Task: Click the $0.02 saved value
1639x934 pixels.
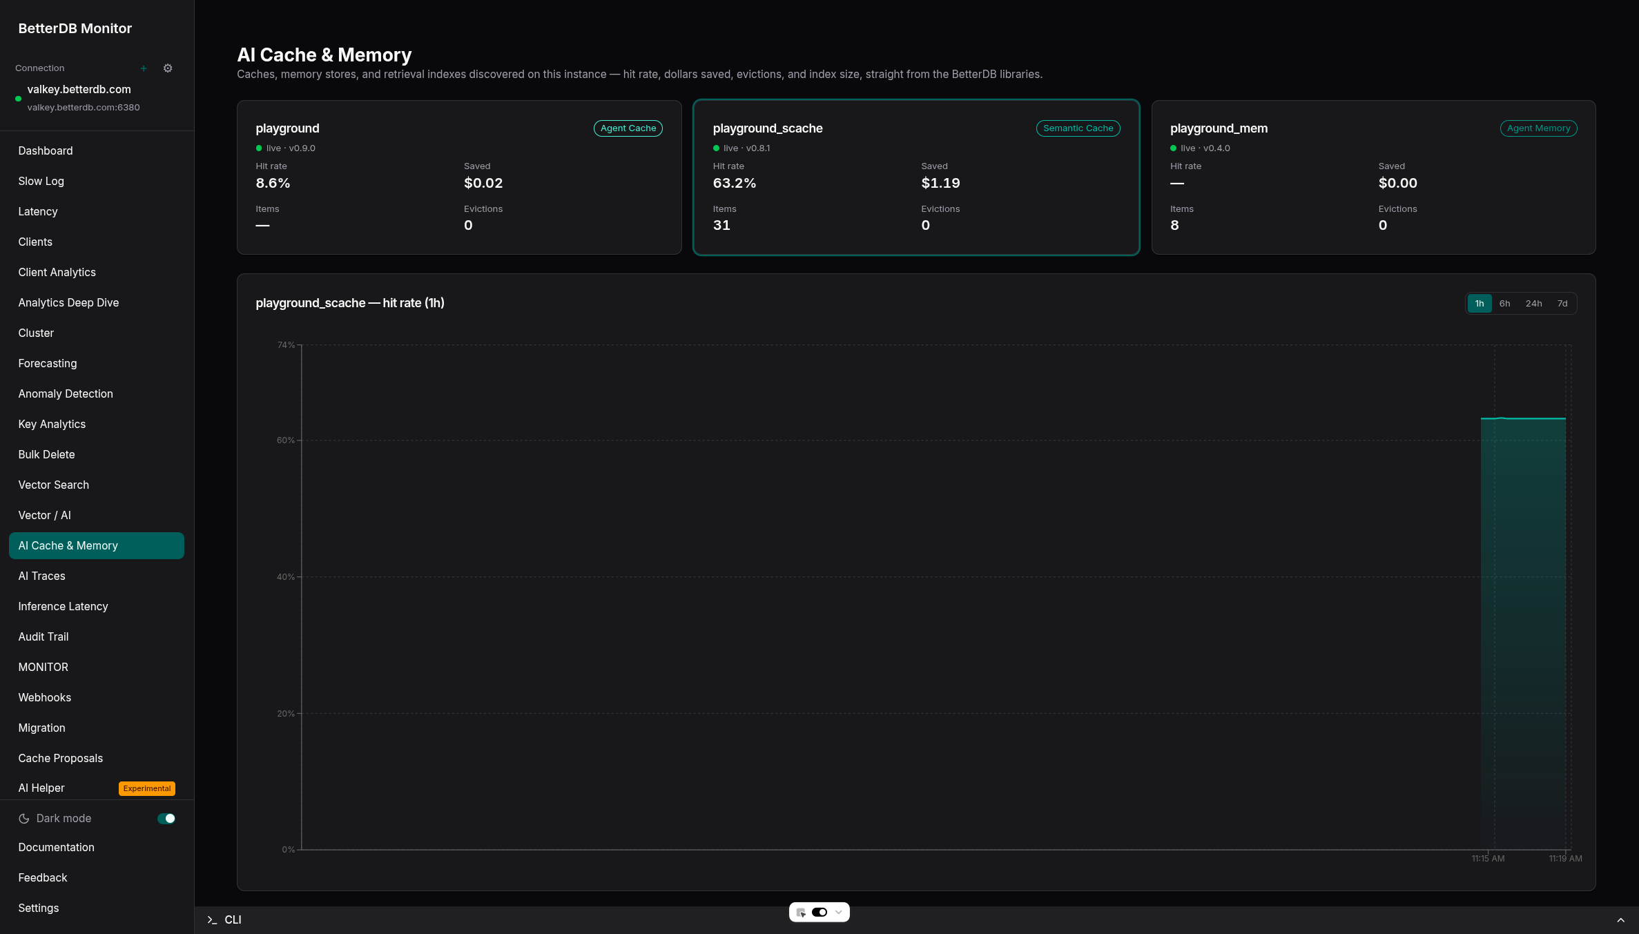Action: 483,184
